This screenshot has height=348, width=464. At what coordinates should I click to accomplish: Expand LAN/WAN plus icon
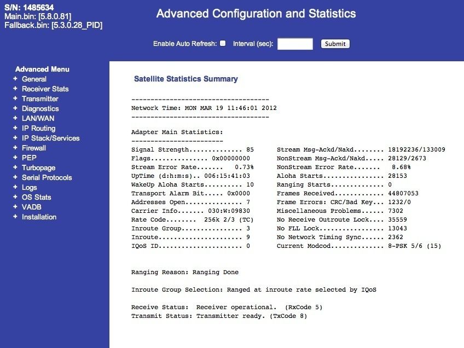[x=15, y=118]
